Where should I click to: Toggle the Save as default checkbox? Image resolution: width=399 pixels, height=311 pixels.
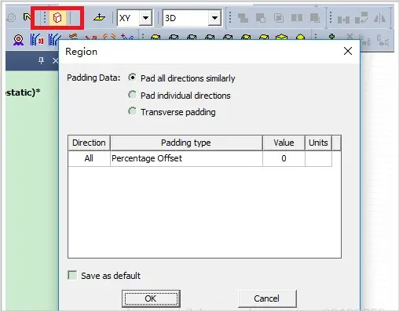(72, 275)
